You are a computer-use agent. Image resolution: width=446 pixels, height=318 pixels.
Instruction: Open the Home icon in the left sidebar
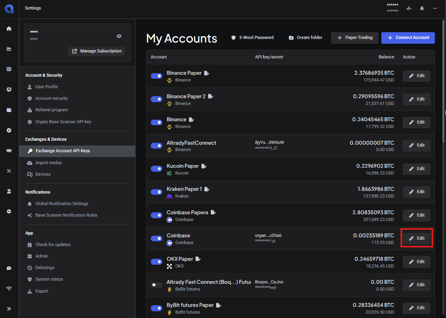point(9,29)
